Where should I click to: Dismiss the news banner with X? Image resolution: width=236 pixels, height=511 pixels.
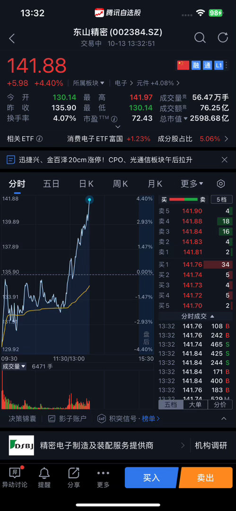[x=224, y=160]
